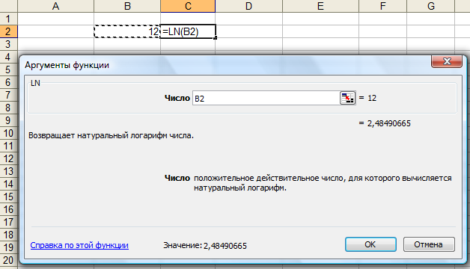This screenshot has height=269, width=470.
Task: Click the Отмена cancel button
Action: 429,244
